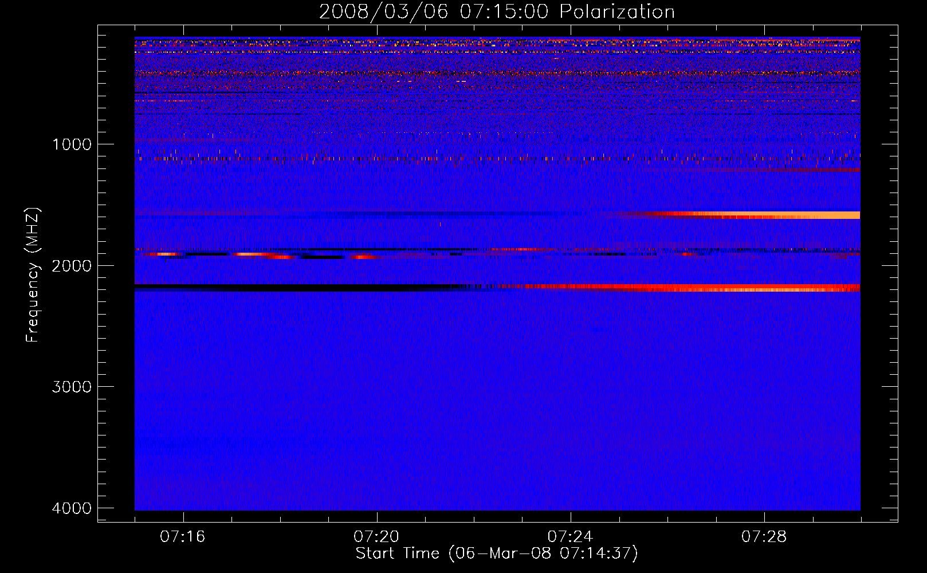Click the 3000 frequency tick label
927x573 pixels.
coord(72,387)
